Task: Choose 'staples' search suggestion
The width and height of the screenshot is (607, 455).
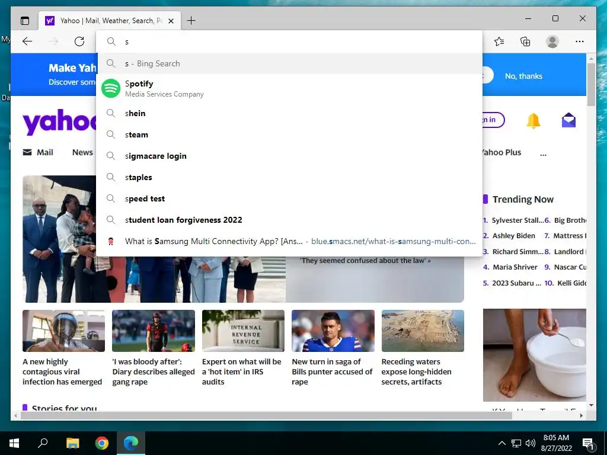Action: [x=289, y=177]
